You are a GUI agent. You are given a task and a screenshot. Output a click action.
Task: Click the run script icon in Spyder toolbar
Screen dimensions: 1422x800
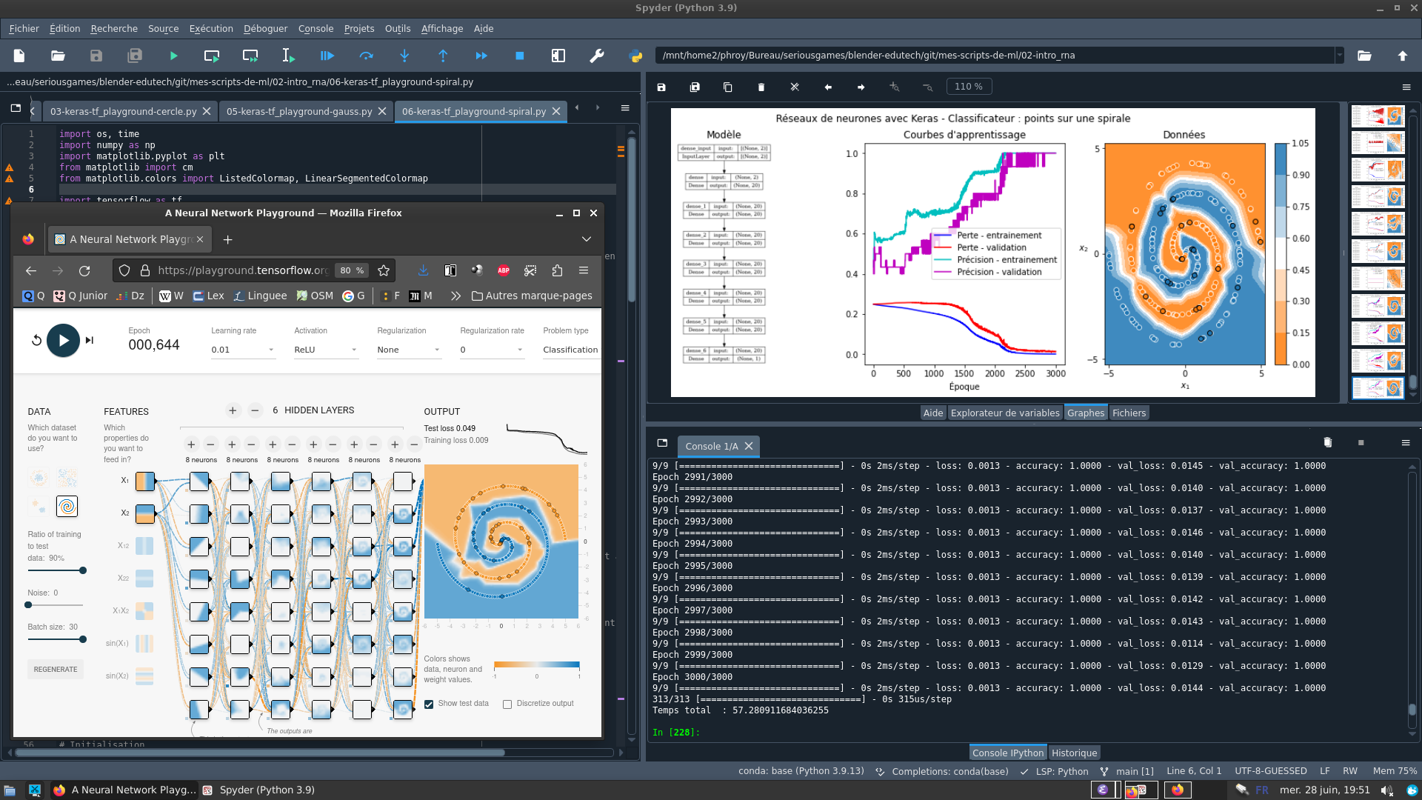coord(173,56)
